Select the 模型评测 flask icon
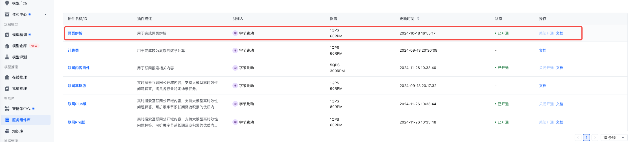628x142 pixels. pyautogui.click(x=7, y=57)
